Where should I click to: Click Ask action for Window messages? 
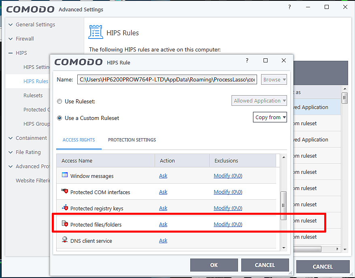163,175
